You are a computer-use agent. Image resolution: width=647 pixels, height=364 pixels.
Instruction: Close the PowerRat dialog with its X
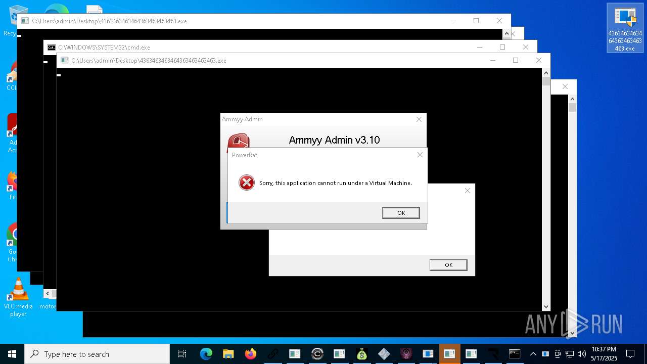coord(420,155)
